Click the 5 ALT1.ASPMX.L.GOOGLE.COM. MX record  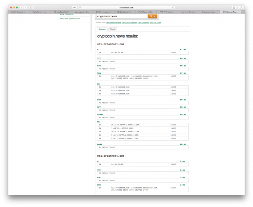[x=125, y=135]
